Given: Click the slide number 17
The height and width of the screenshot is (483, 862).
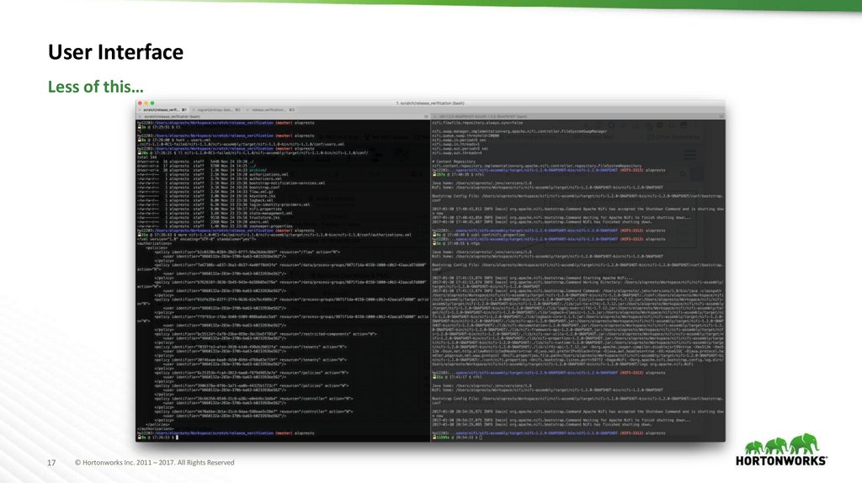Looking at the screenshot, I should 51,463.
